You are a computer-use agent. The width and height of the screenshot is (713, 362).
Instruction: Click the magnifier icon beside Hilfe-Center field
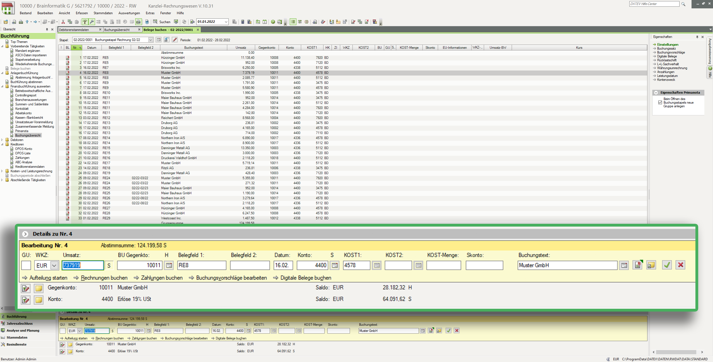[683, 4]
